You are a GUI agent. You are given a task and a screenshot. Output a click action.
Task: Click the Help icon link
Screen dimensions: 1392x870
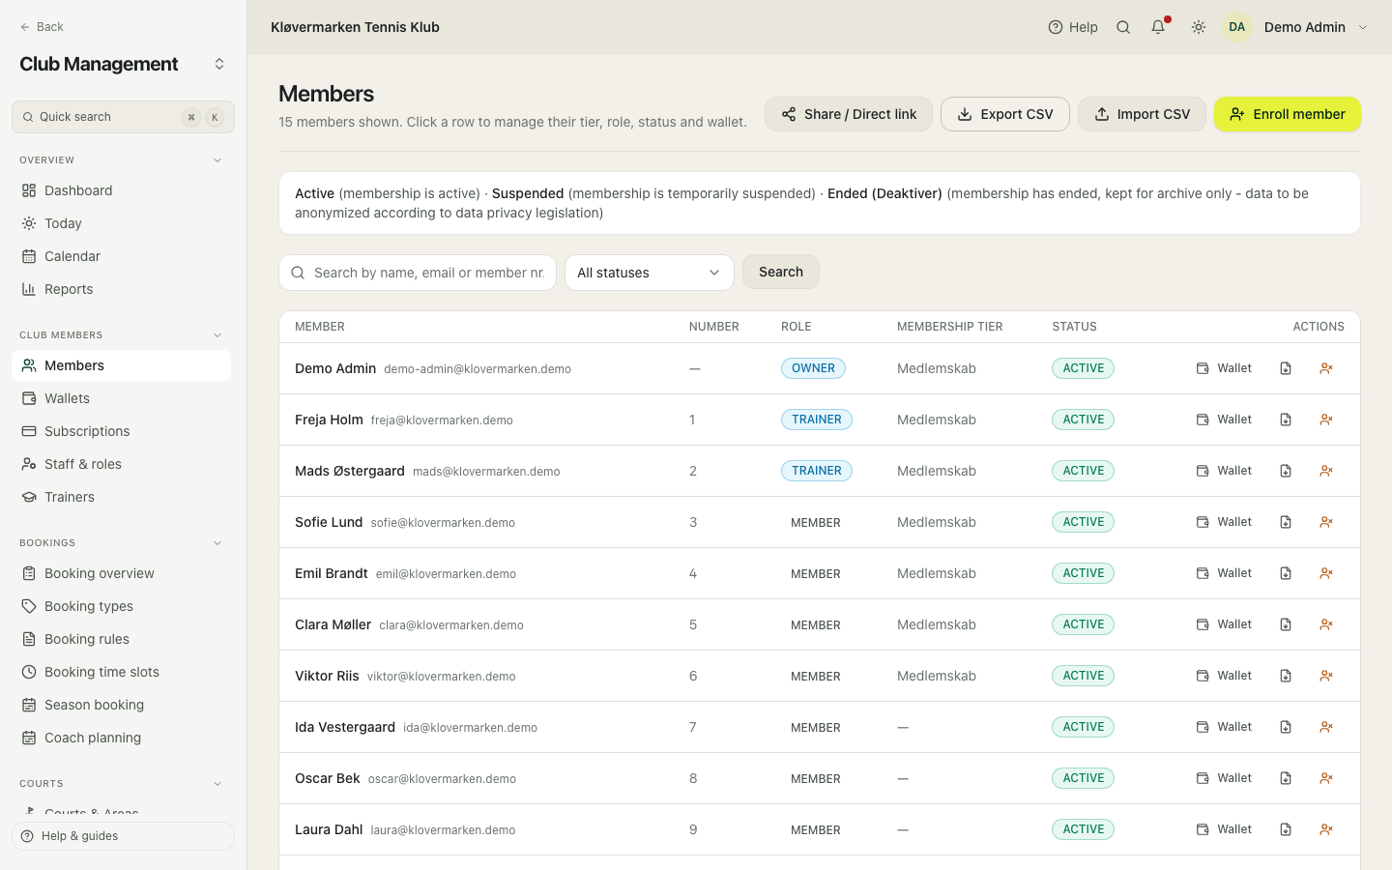click(x=1073, y=27)
